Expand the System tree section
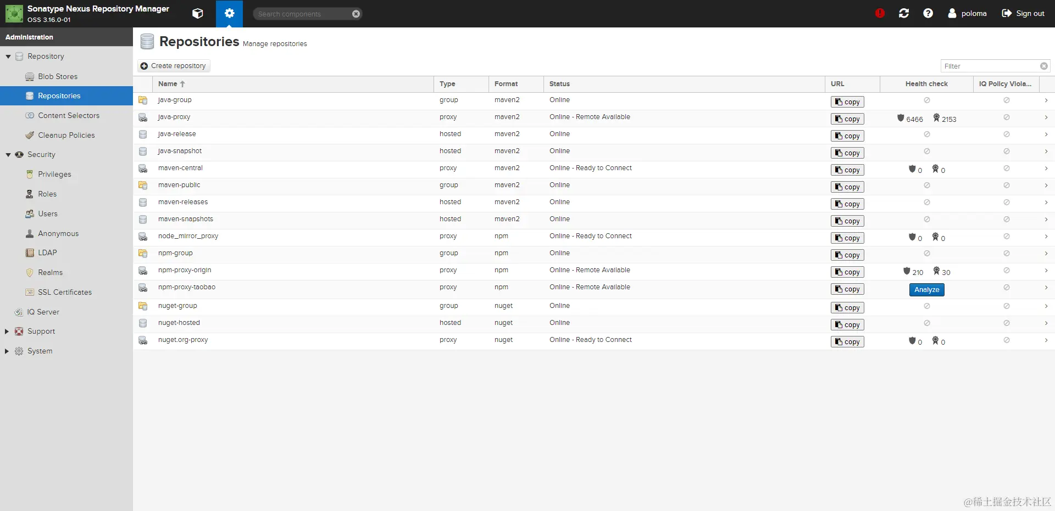 pyautogui.click(x=7, y=351)
